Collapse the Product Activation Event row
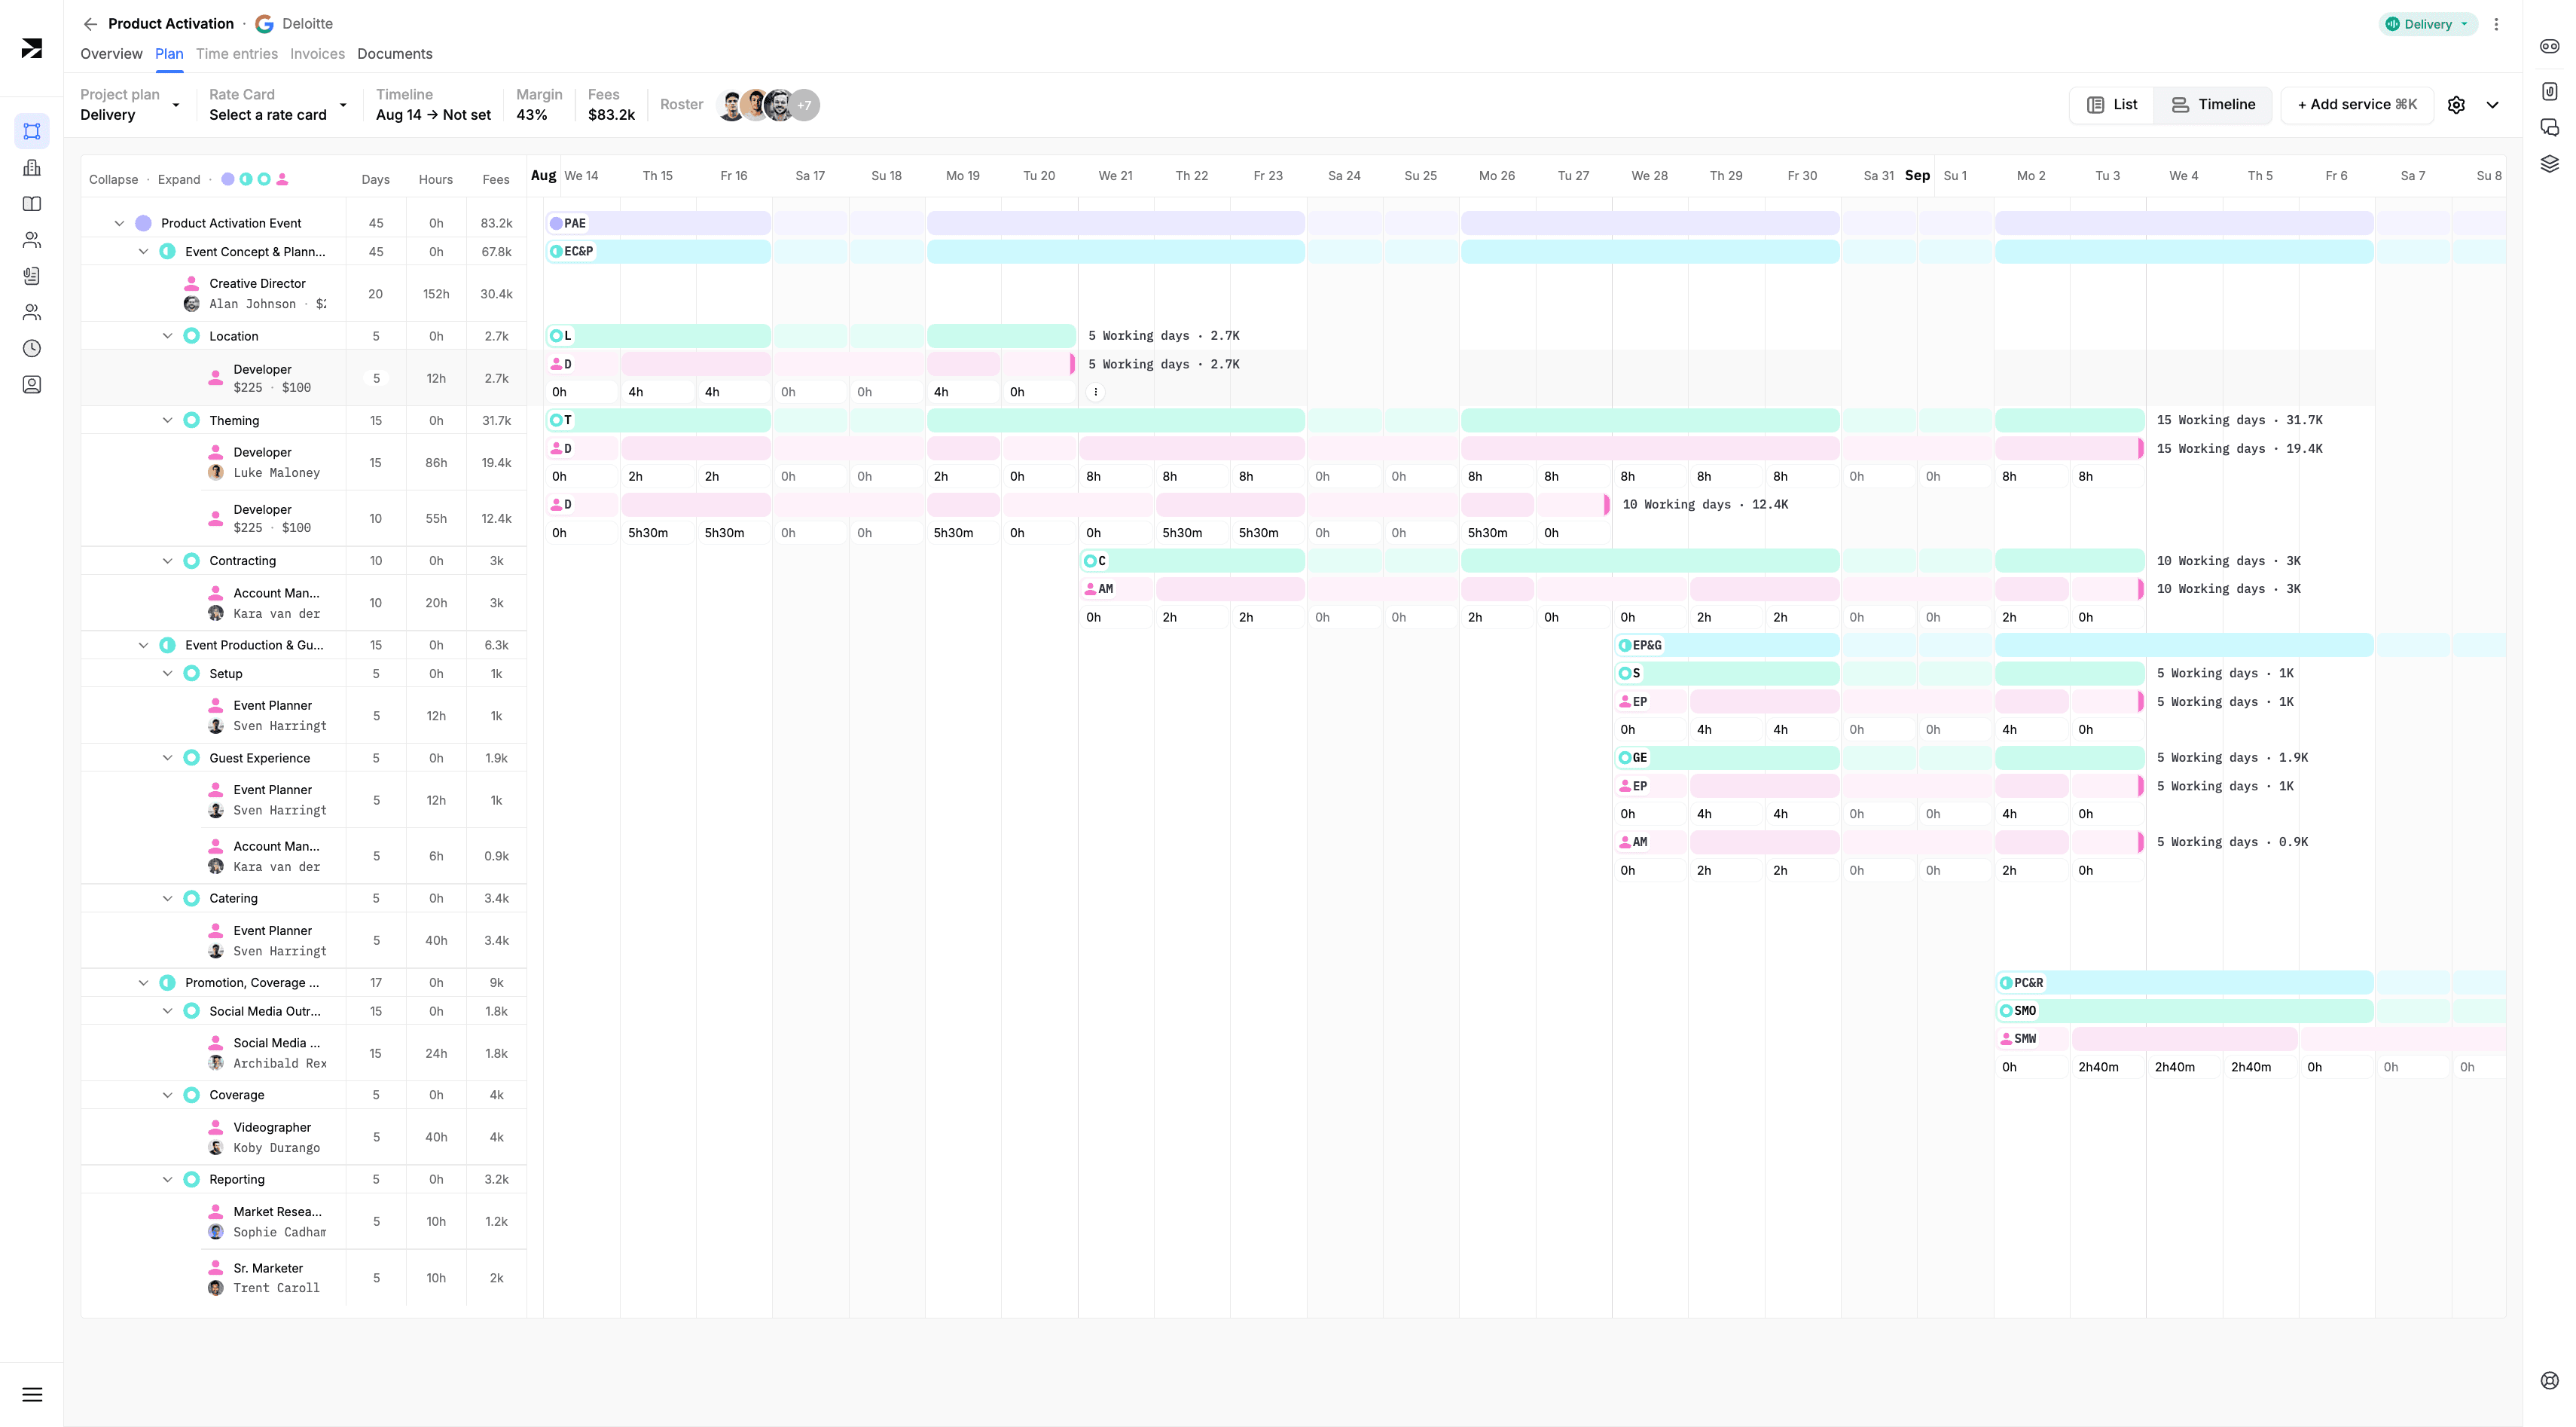 [119, 224]
